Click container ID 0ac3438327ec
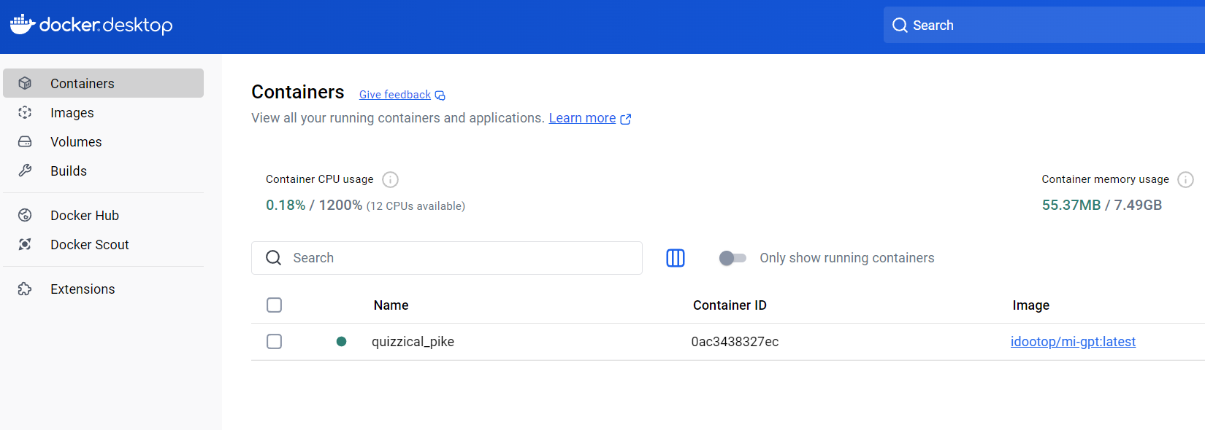 (x=735, y=341)
